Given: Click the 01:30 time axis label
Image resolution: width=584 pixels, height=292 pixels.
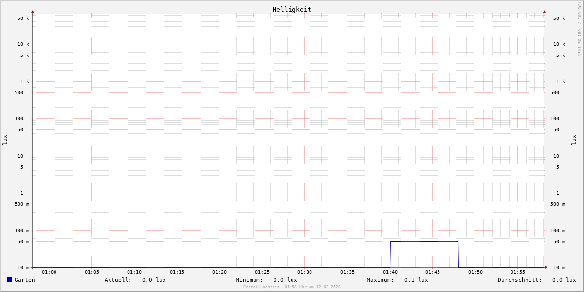Looking at the screenshot, I should [x=305, y=272].
